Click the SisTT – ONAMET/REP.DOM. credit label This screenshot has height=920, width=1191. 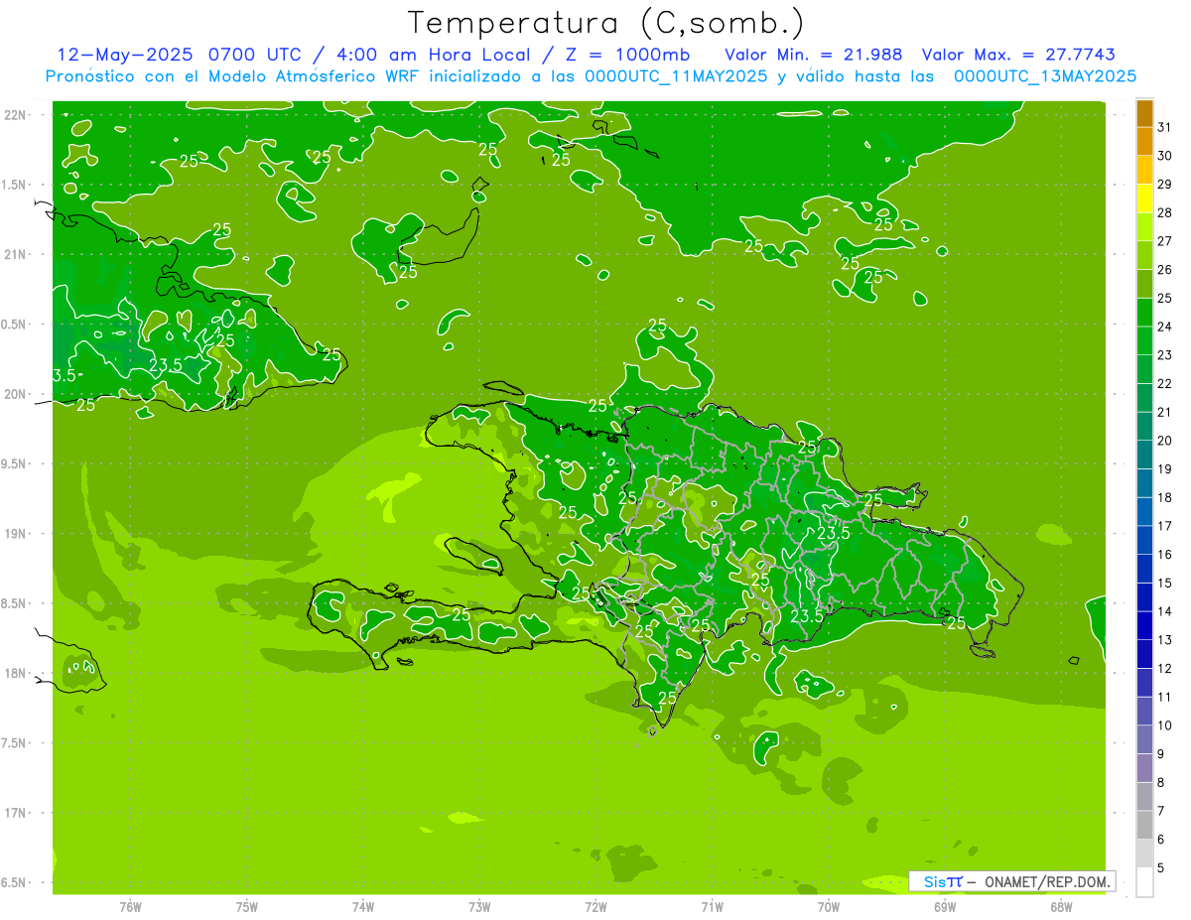1011,881
